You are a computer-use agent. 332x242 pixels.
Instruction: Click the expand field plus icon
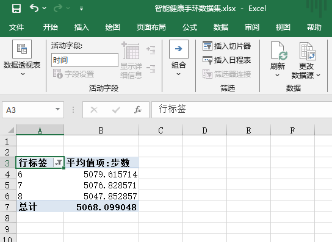(x=151, y=51)
